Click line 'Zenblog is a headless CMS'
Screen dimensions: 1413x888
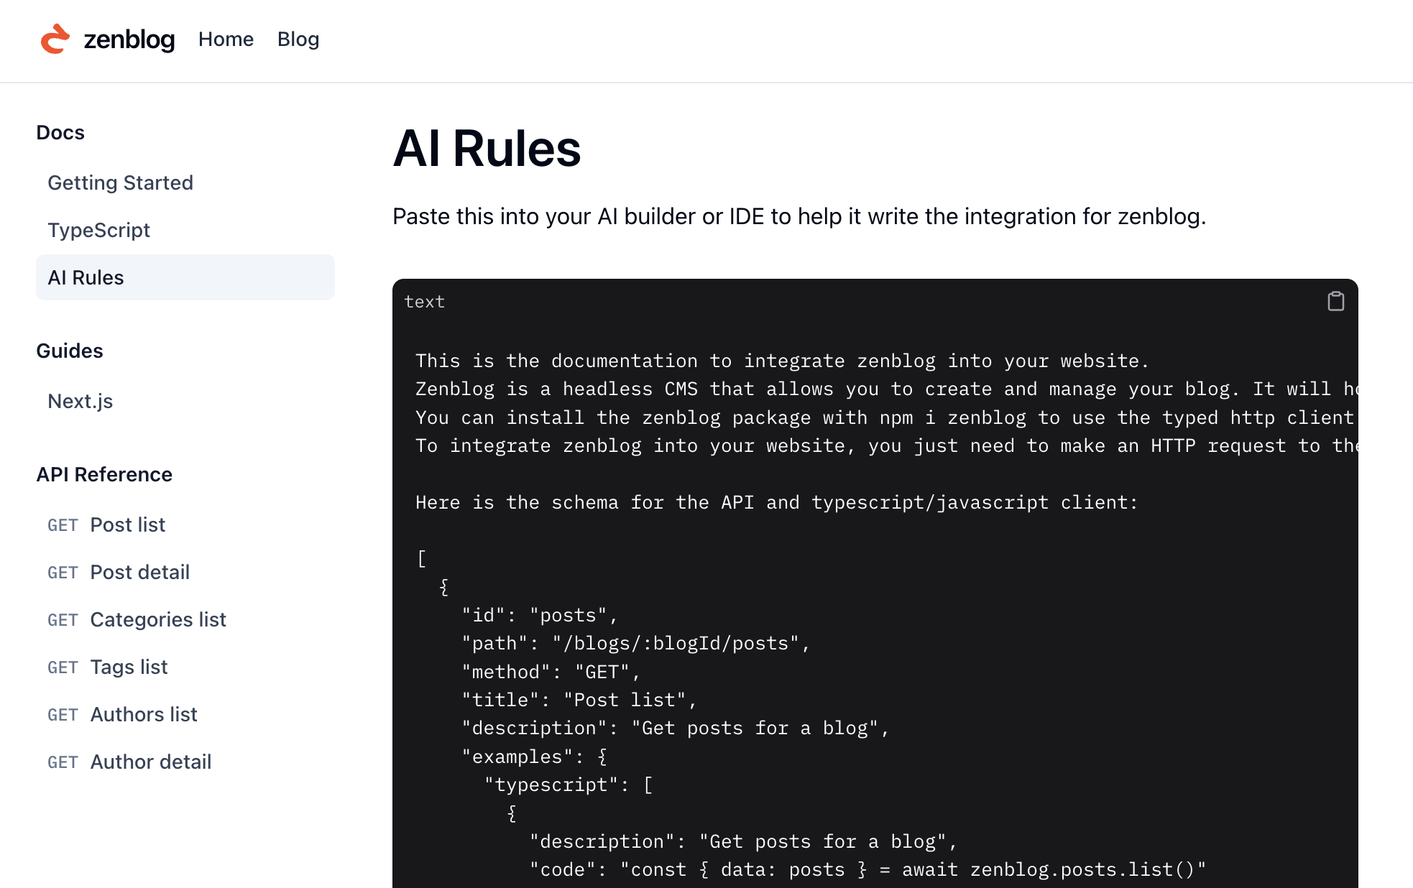click(886, 389)
